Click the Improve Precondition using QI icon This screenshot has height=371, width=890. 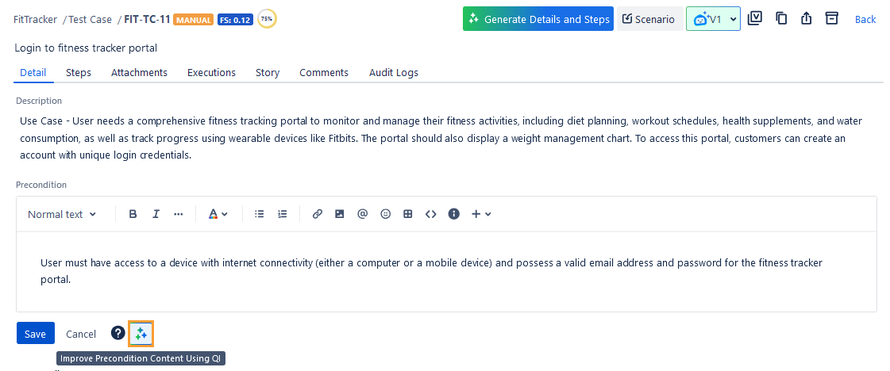click(141, 334)
